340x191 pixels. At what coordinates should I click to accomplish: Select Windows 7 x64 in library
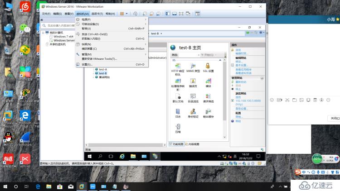click(x=63, y=37)
